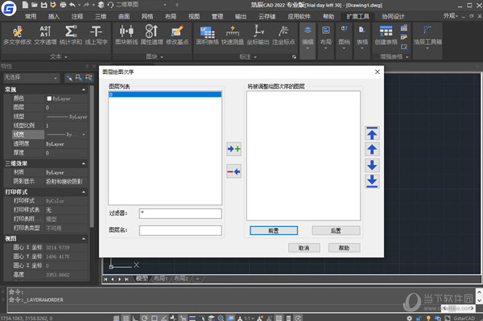
Task: Move the layer up one step
Action: (372, 150)
